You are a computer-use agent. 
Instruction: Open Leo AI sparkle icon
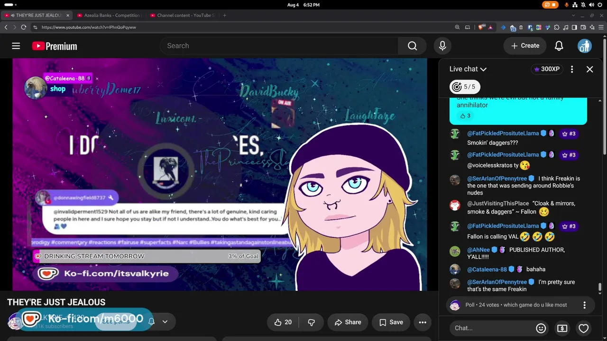coord(592,27)
